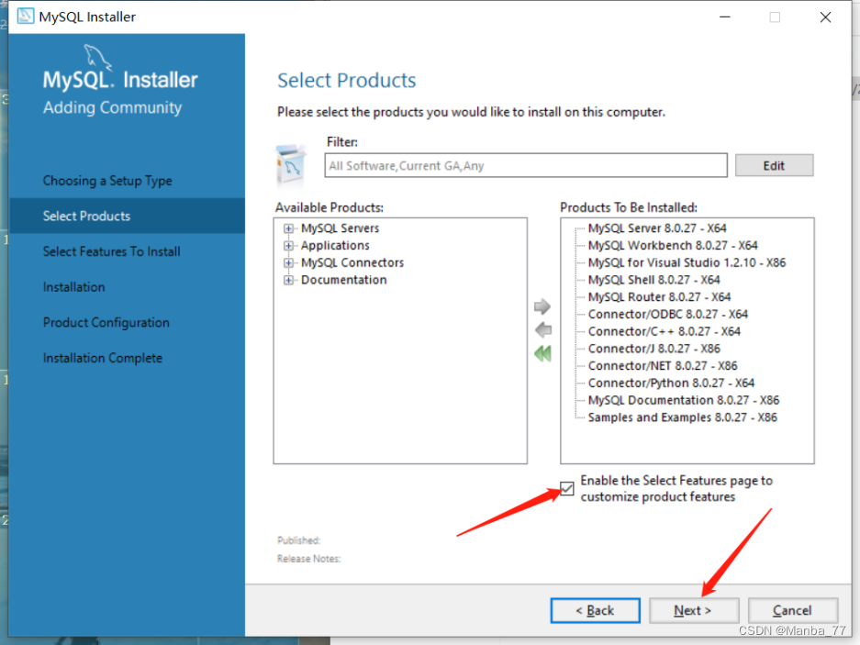Close the MySQL Installer window
This screenshot has width=860, height=645.
825,17
